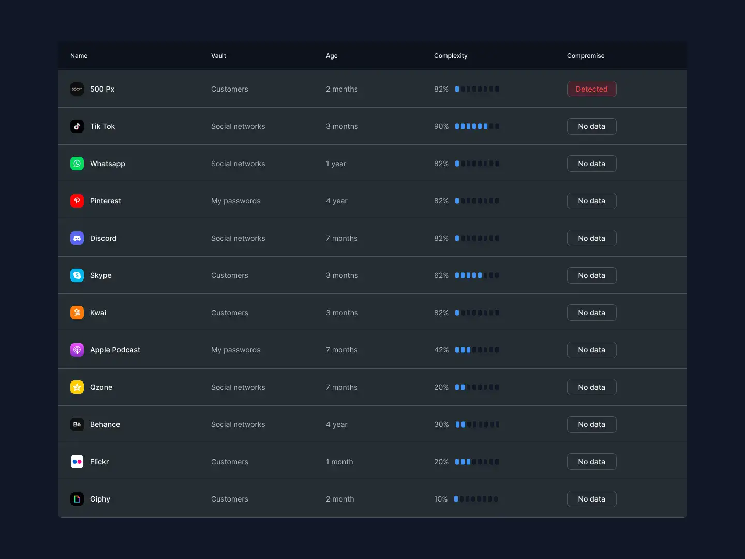Click the 1 month age for Flickr
Screen dimensions: 745x559
tap(339, 462)
